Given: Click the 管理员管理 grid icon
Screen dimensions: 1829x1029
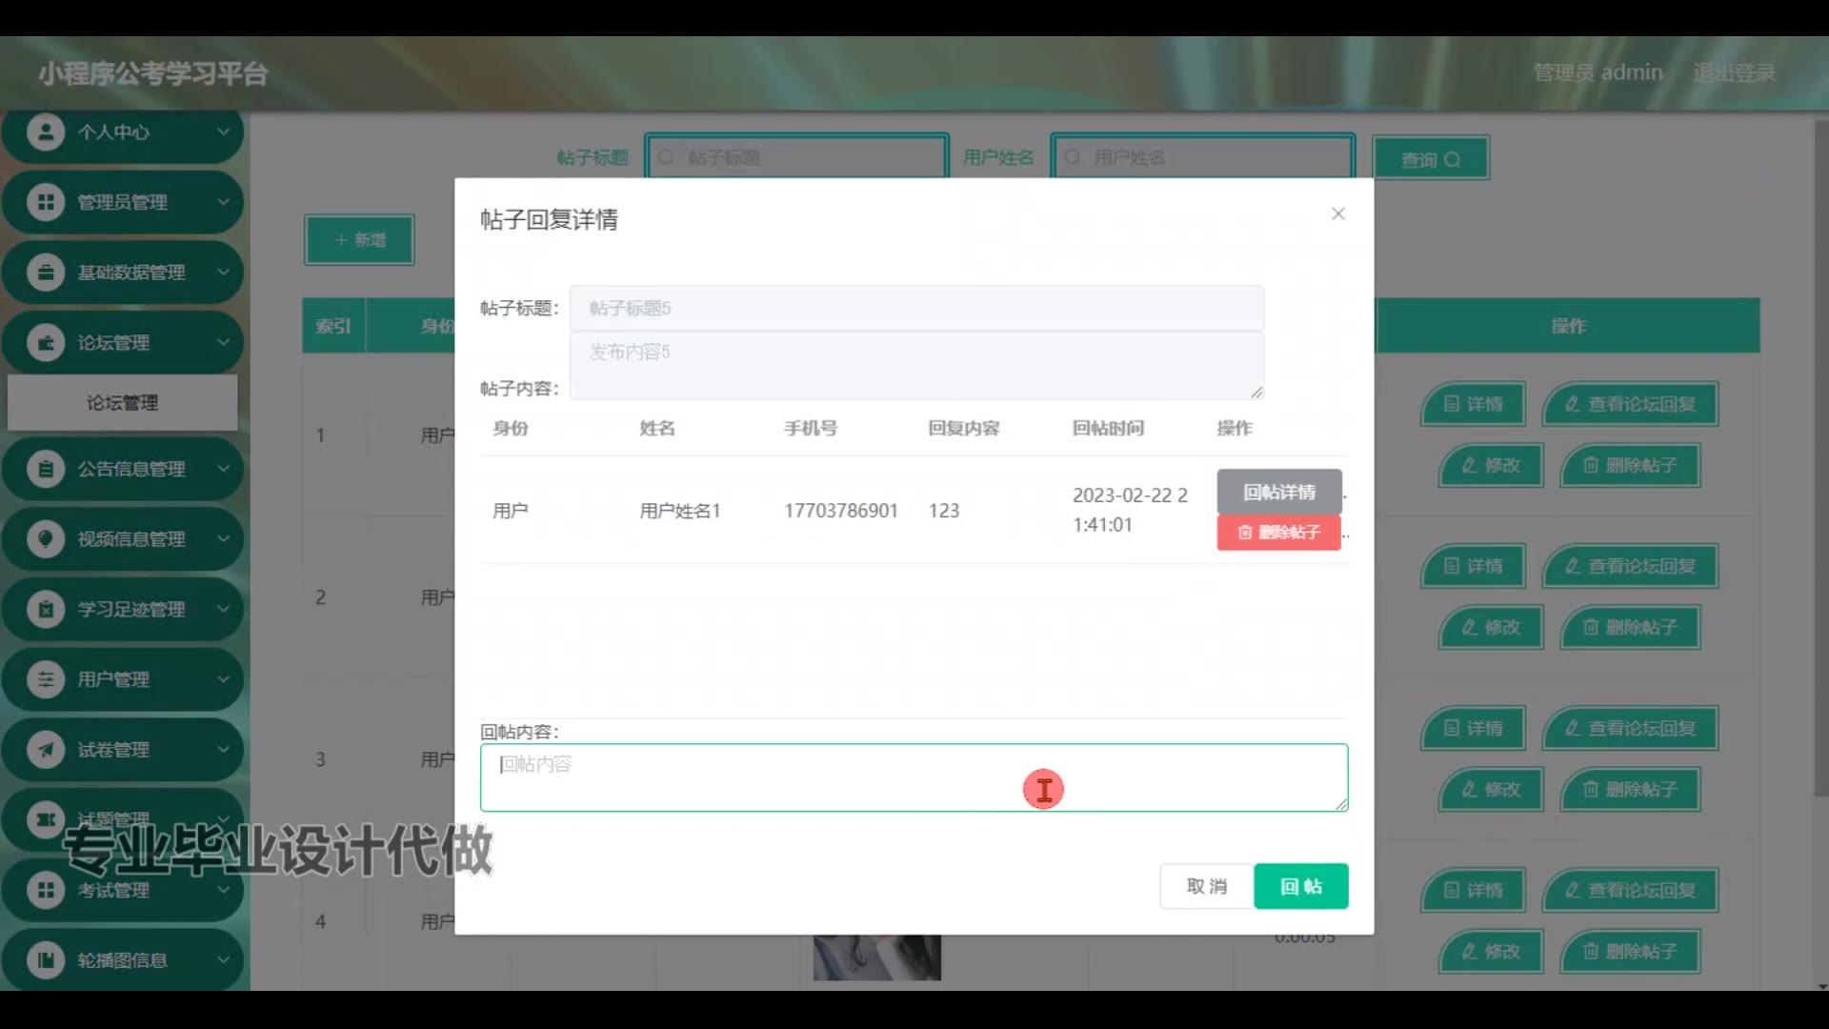Looking at the screenshot, I should pos(45,202).
